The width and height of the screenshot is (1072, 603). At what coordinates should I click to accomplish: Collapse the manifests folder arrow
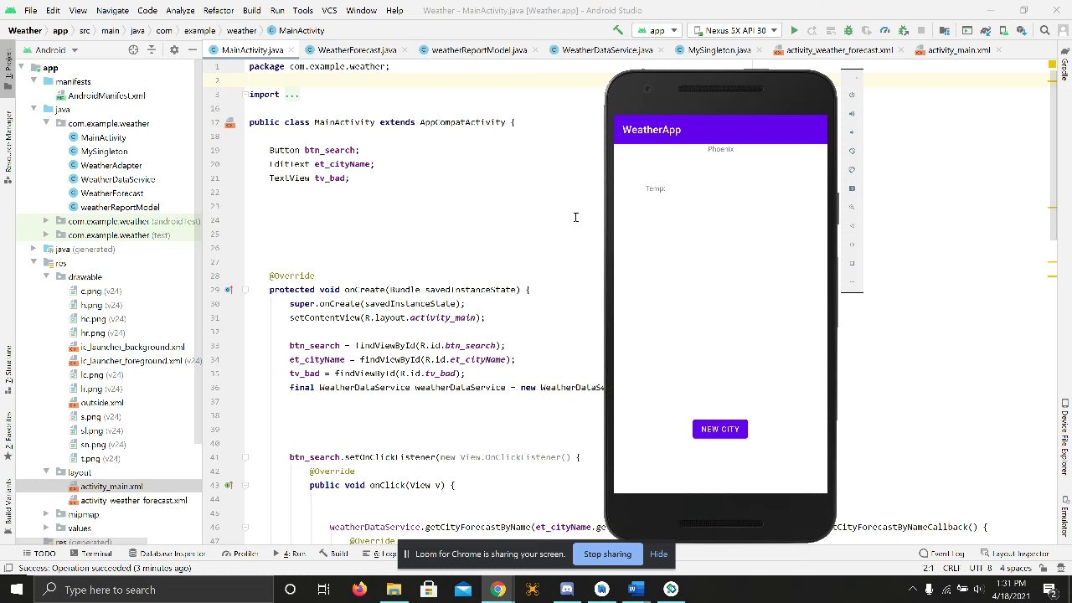34,81
